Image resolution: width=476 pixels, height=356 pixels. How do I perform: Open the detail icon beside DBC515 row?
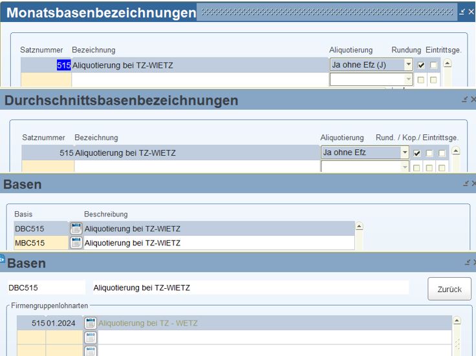coord(76,229)
